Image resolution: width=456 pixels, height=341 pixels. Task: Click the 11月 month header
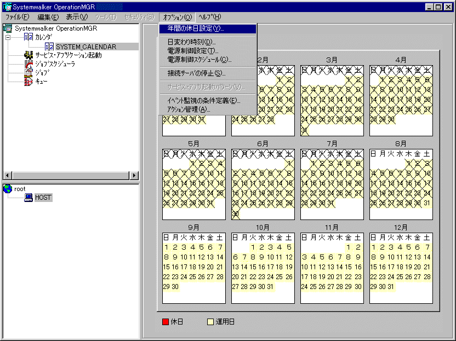(x=332, y=228)
